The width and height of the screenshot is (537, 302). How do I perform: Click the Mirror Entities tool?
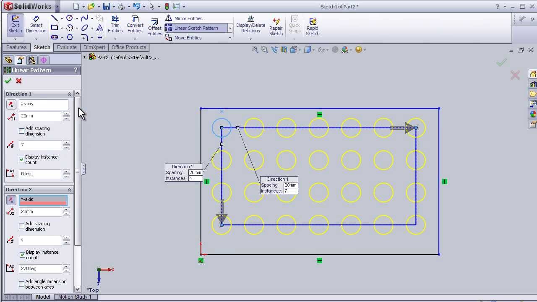pyautogui.click(x=184, y=18)
